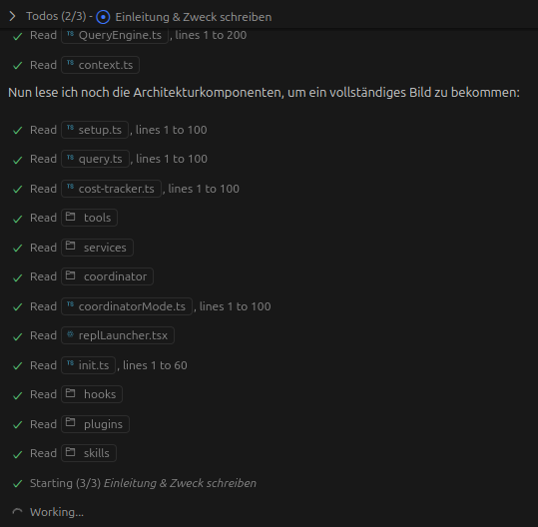Click the folder icon next to services
538x527 pixels.
(70, 246)
